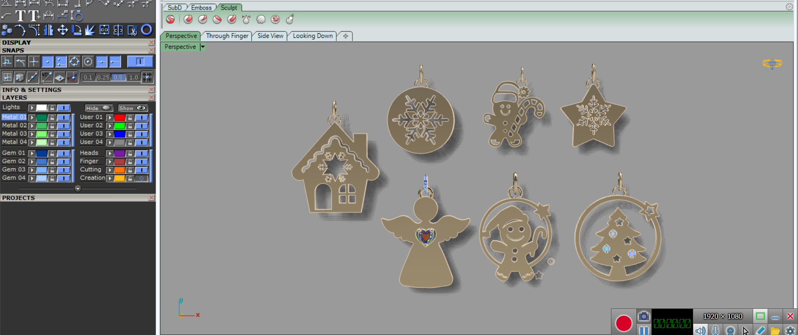Click the scissors cut tool icon
This screenshot has width=798, height=335.
(132, 30)
